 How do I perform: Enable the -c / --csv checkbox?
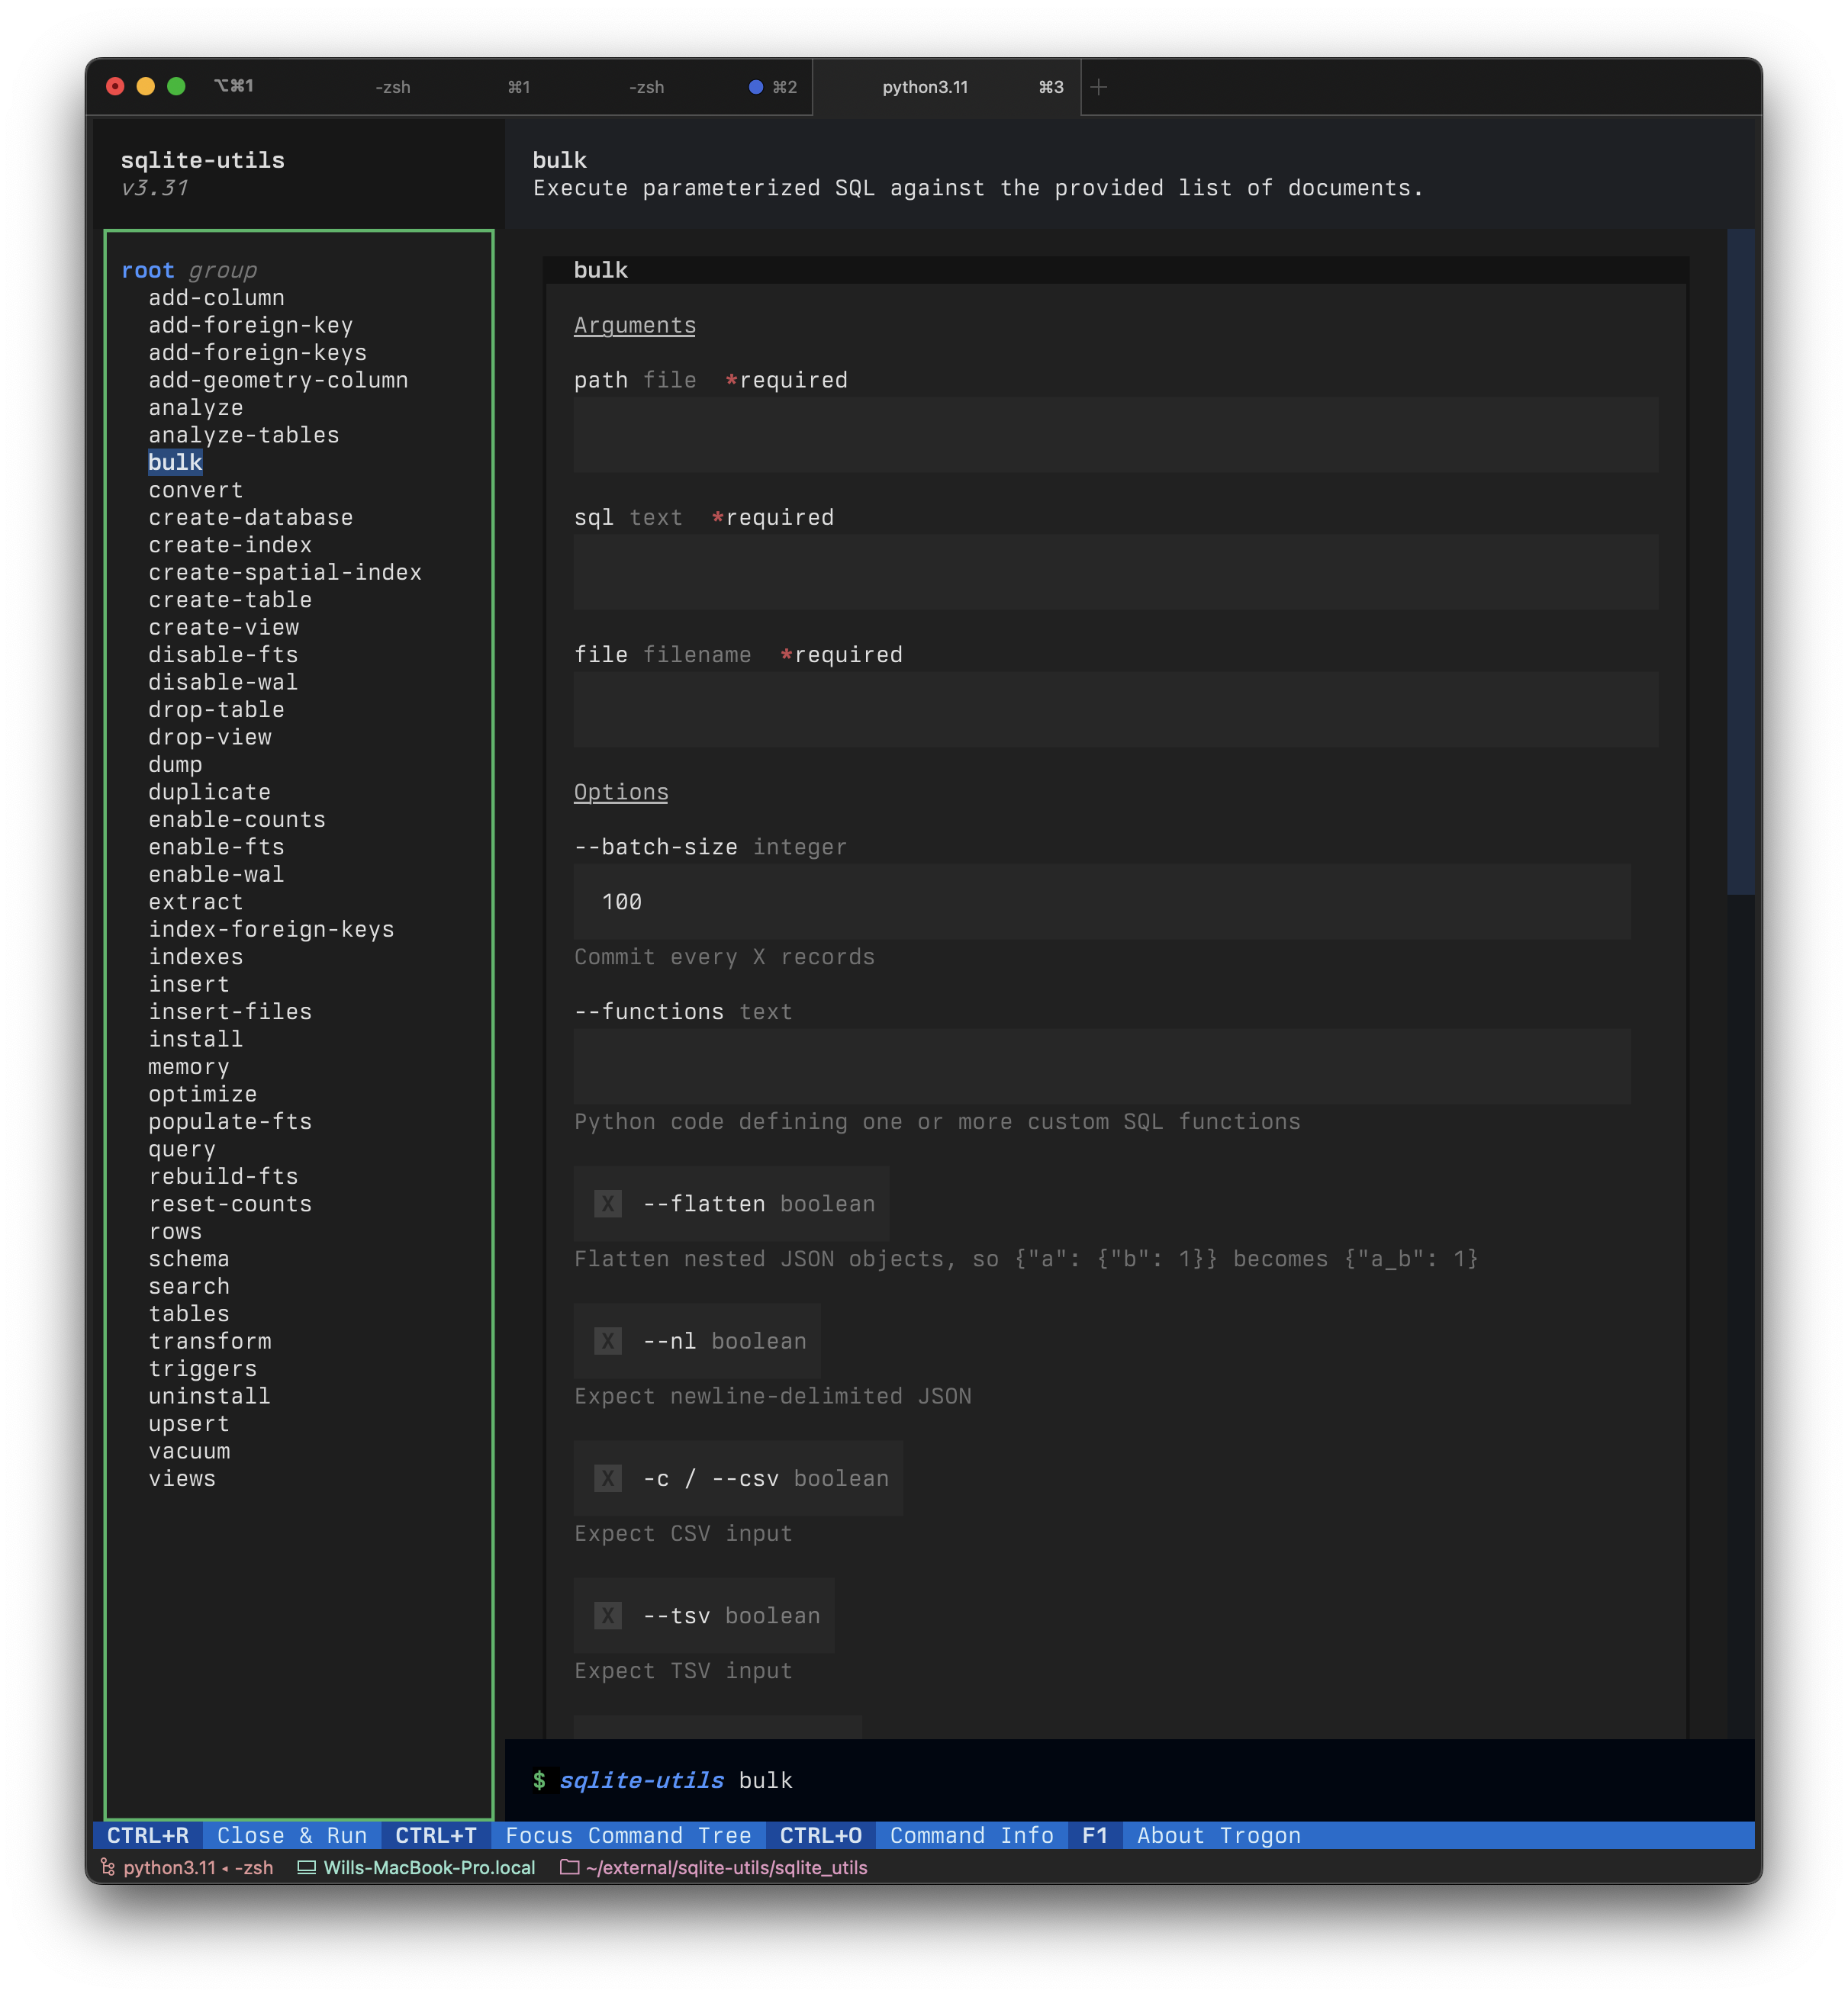point(607,1478)
